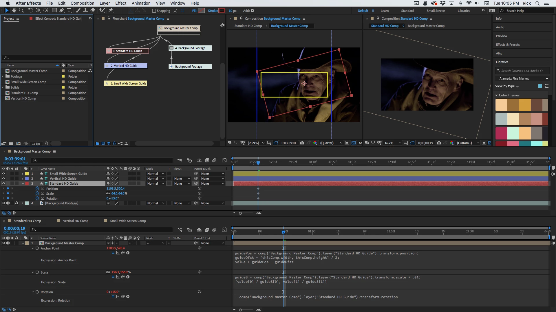The height and width of the screenshot is (312, 556).
Task: Click the trash icon in Project panel
Action: (46, 144)
